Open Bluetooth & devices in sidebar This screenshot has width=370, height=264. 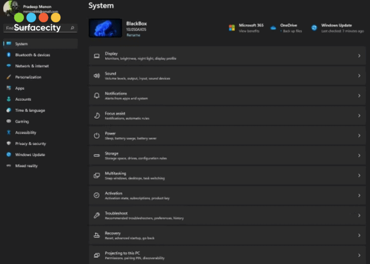point(32,55)
